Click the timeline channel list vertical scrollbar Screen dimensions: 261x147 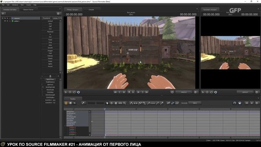[90, 123]
